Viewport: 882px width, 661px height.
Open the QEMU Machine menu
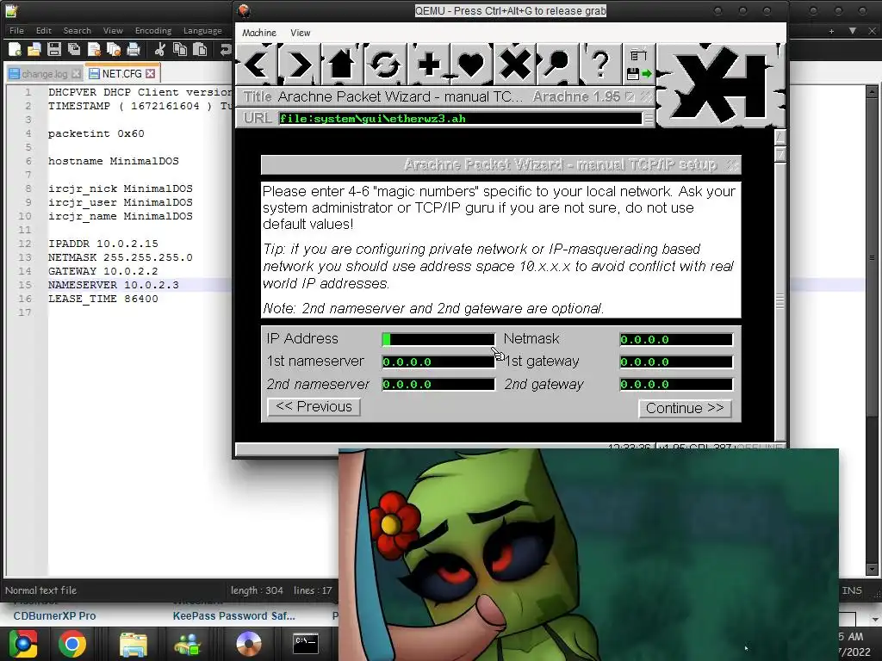point(258,33)
